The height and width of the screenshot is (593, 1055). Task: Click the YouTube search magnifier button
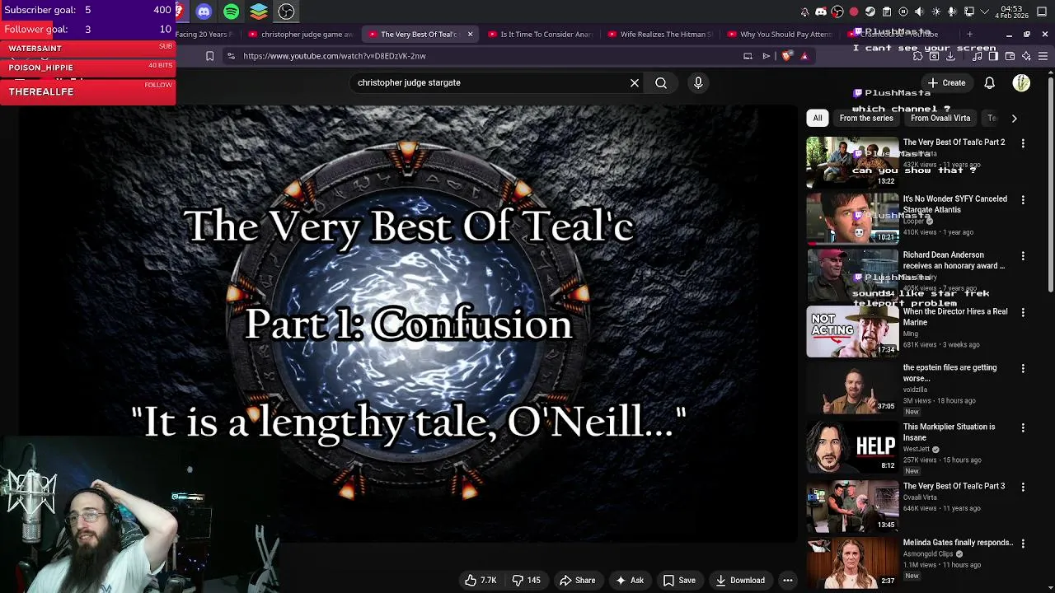[x=661, y=82]
